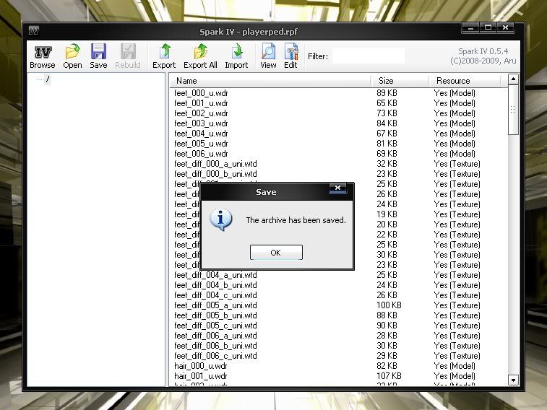Click the 19 KB size cell
The image size is (547, 410).
click(x=387, y=214)
